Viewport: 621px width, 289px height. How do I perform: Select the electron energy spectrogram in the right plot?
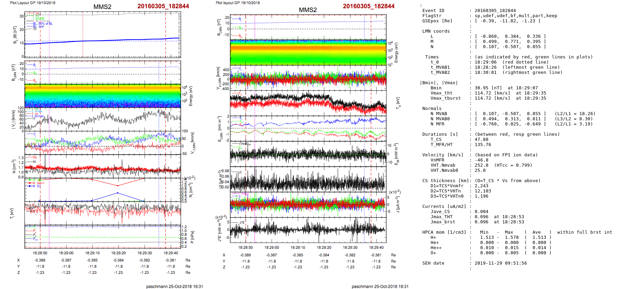point(308,52)
